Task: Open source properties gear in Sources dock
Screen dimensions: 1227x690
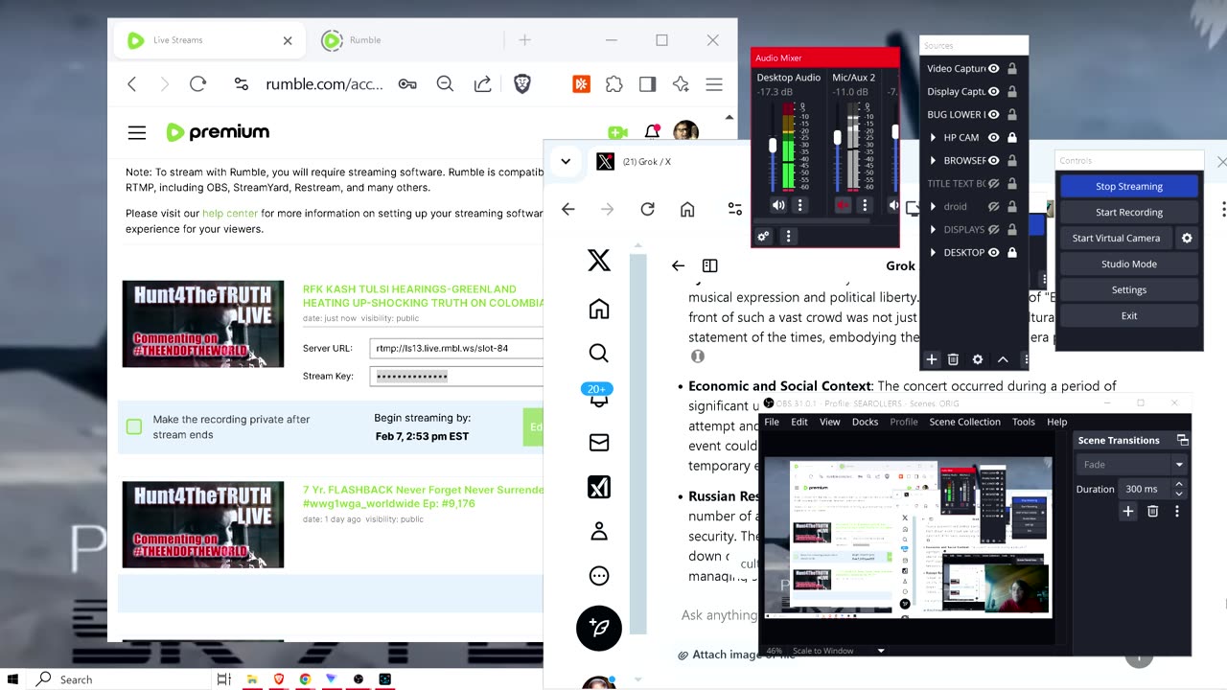Action: [978, 359]
